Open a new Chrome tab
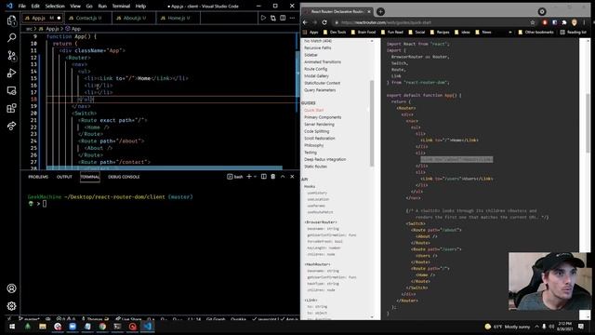This screenshot has width=595, height=335. (380, 12)
